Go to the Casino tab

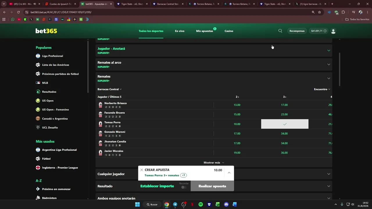click(x=229, y=31)
